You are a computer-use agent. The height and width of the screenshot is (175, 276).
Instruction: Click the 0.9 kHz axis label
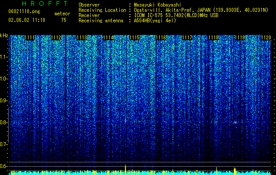click(4, 101)
